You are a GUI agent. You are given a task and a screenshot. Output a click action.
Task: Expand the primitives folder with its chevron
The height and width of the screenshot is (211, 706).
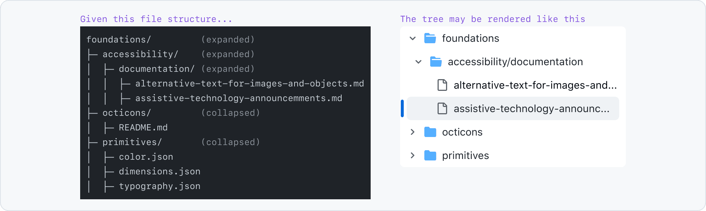[x=413, y=155]
